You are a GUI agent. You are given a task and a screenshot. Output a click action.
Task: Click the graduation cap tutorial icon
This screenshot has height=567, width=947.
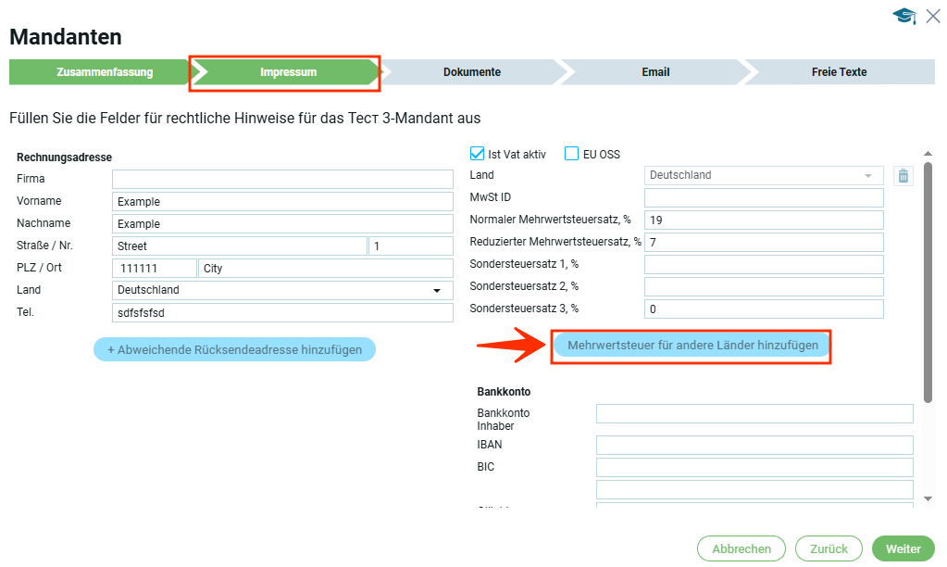[x=903, y=16]
